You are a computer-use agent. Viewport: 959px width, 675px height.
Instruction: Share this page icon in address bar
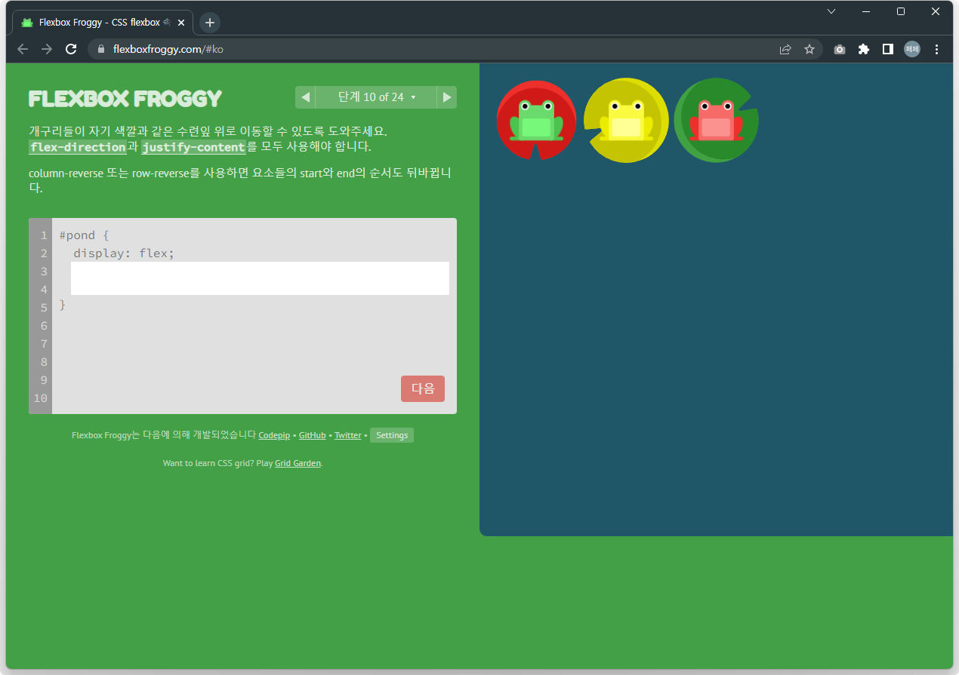pyautogui.click(x=785, y=49)
